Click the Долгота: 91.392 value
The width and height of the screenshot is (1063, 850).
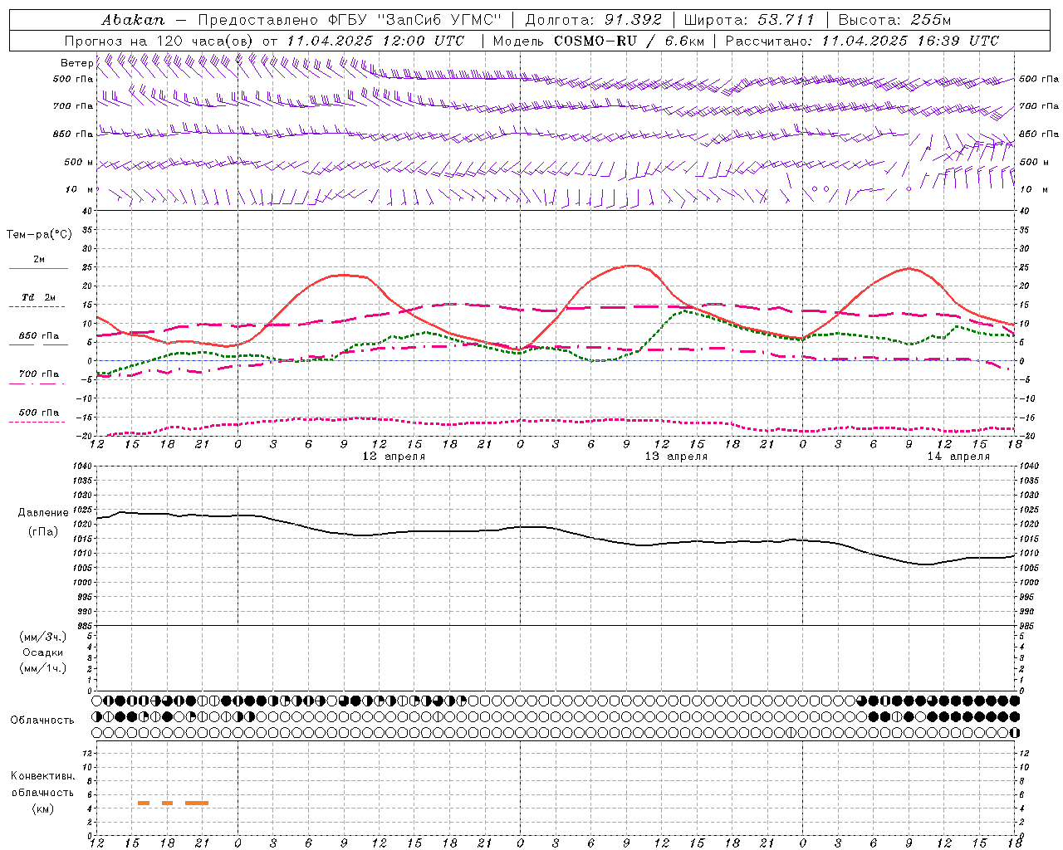pos(593,19)
